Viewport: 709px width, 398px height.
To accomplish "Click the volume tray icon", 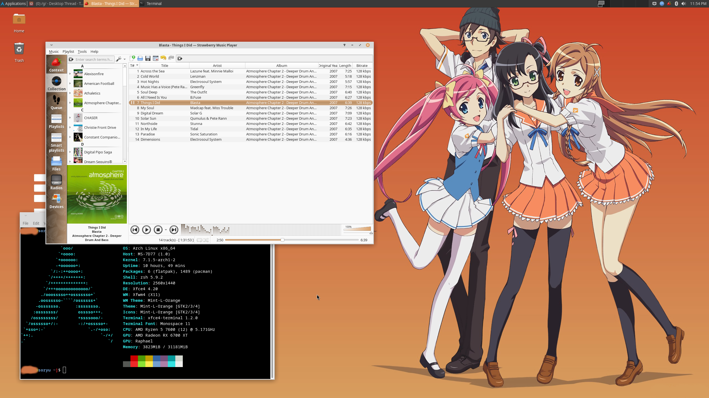I will [684, 4].
